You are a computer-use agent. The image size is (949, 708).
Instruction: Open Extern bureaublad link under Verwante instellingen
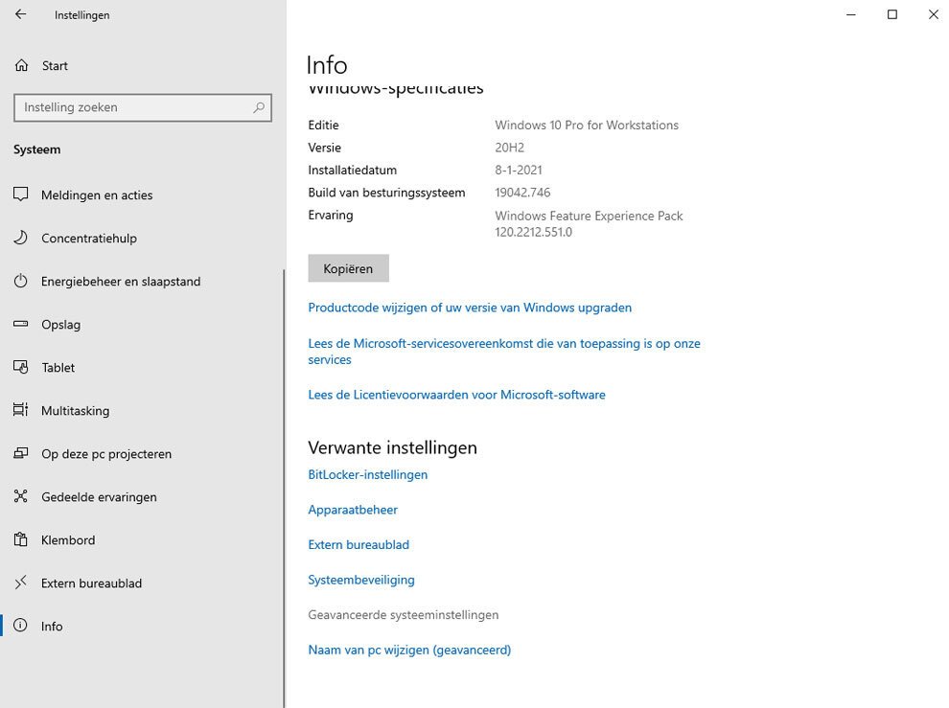[359, 544]
